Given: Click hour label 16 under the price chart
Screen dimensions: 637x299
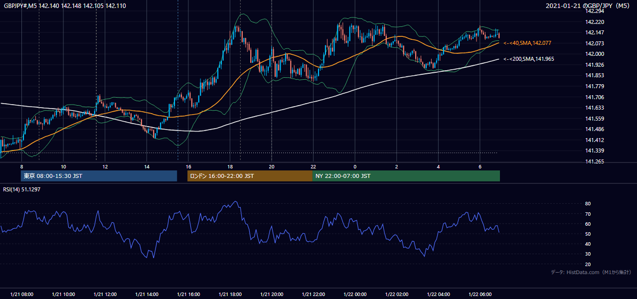Looking at the screenshot, I should point(188,167).
